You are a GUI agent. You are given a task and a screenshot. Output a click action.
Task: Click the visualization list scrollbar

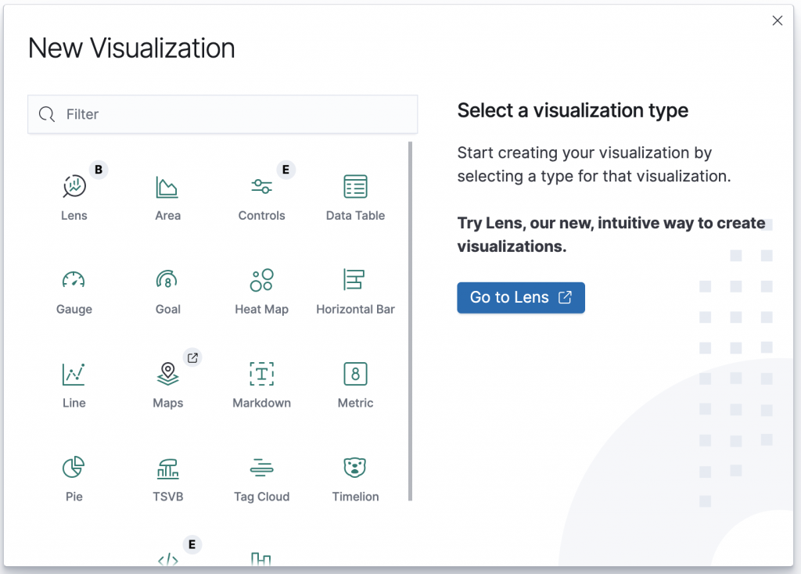coord(411,321)
